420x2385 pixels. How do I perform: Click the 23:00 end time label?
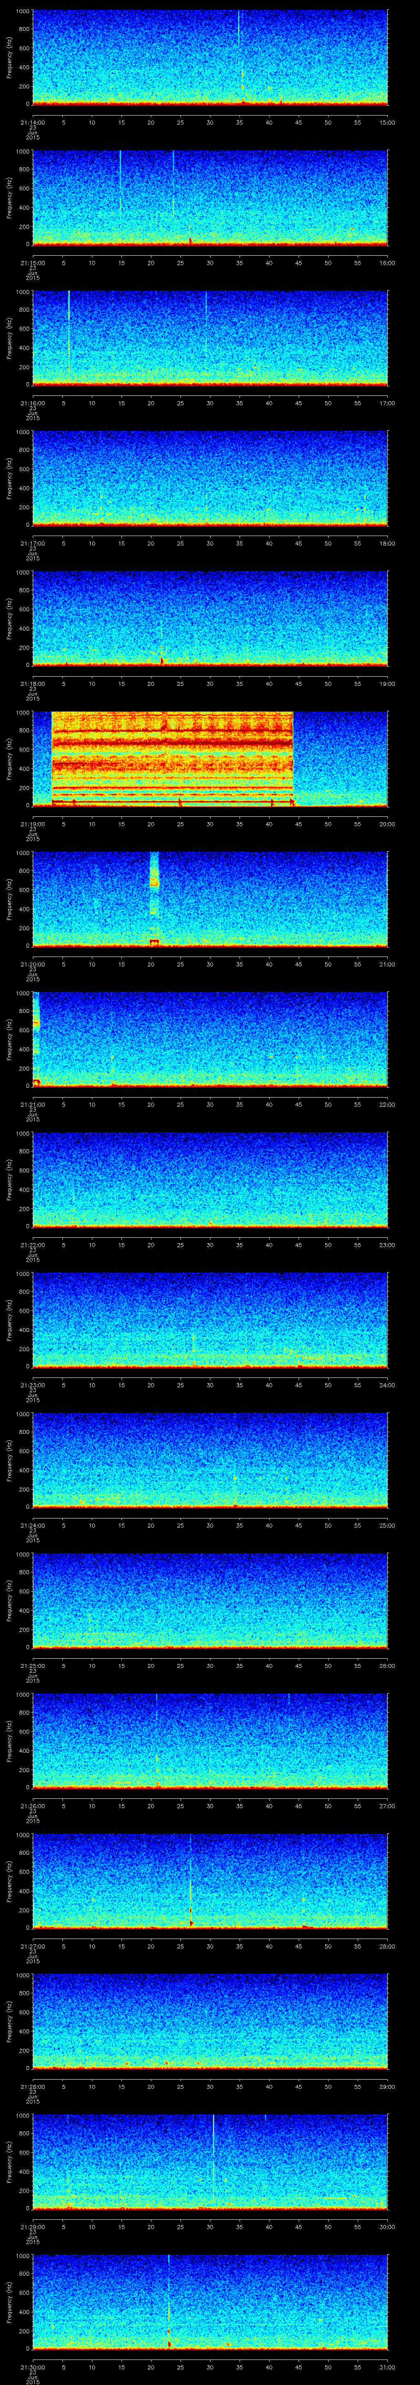[387, 1244]
